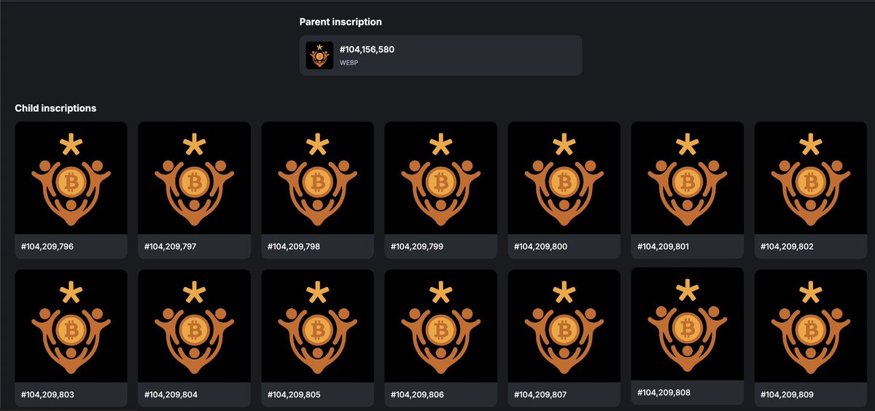Open the thumbnail of child inscription #104,209,798
The image size is (875, 411).
pyautogui.click(x=317, y=178)
